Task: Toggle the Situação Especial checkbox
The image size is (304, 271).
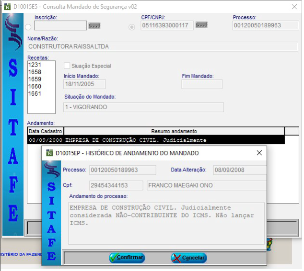Action: pos(67,66)
